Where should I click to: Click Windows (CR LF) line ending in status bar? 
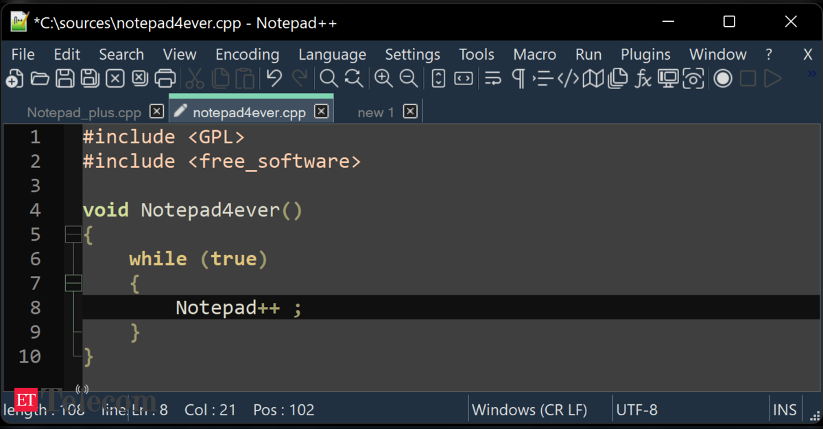coord(529,410)
